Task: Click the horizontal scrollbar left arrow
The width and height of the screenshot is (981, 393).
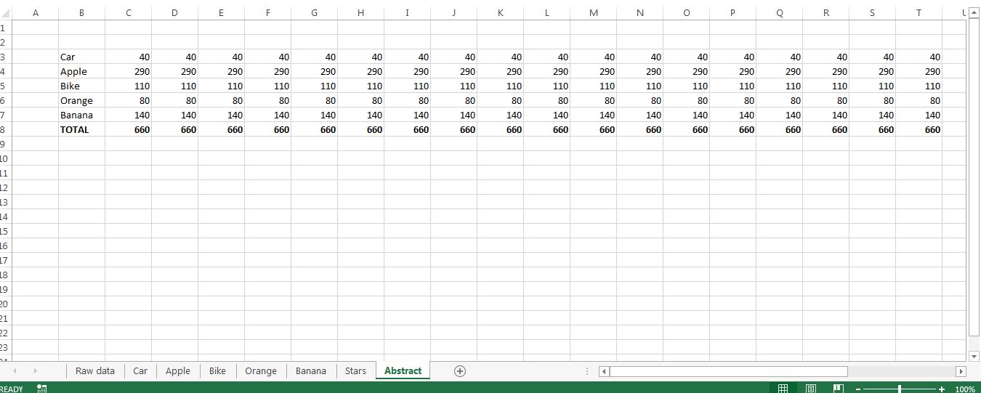Action: pos(604,371)
